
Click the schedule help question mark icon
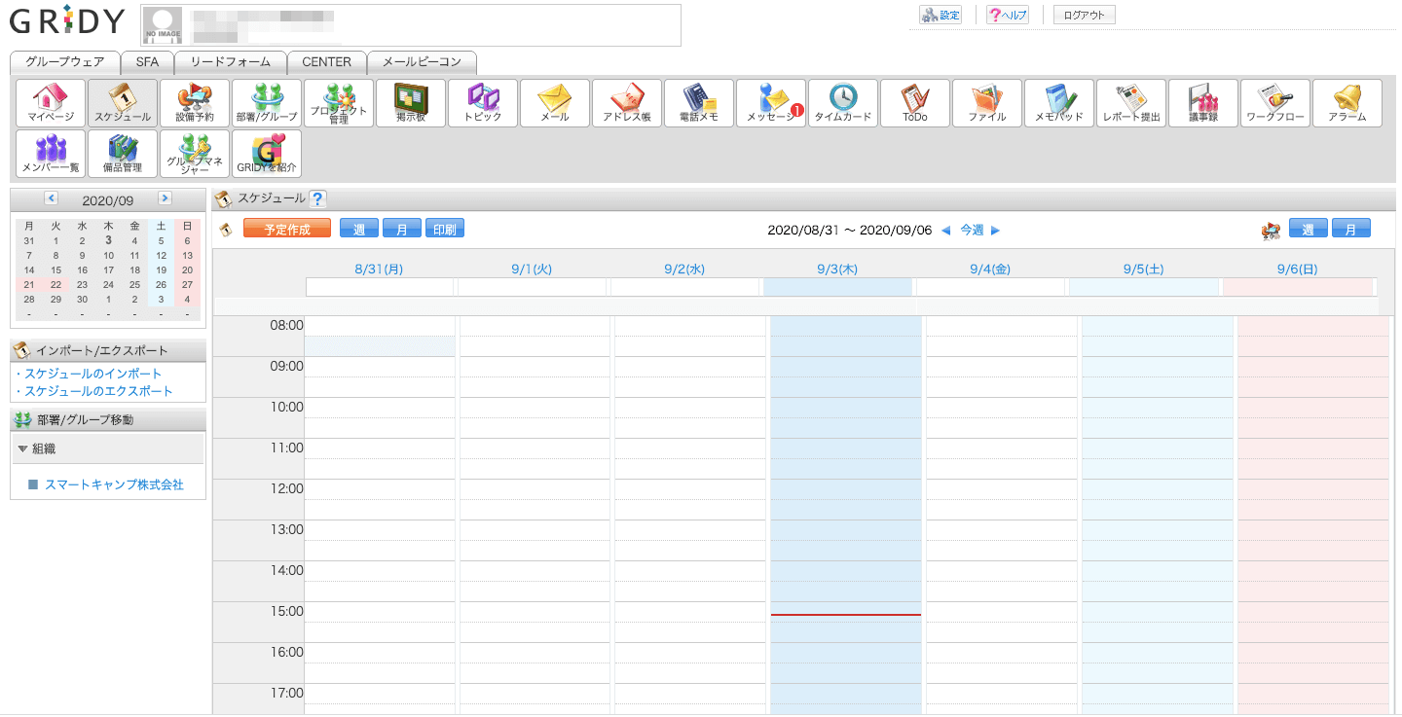coord(317,199)
